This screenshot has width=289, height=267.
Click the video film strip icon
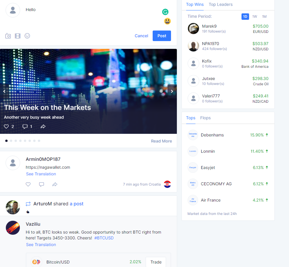click(x=18, y=36)
